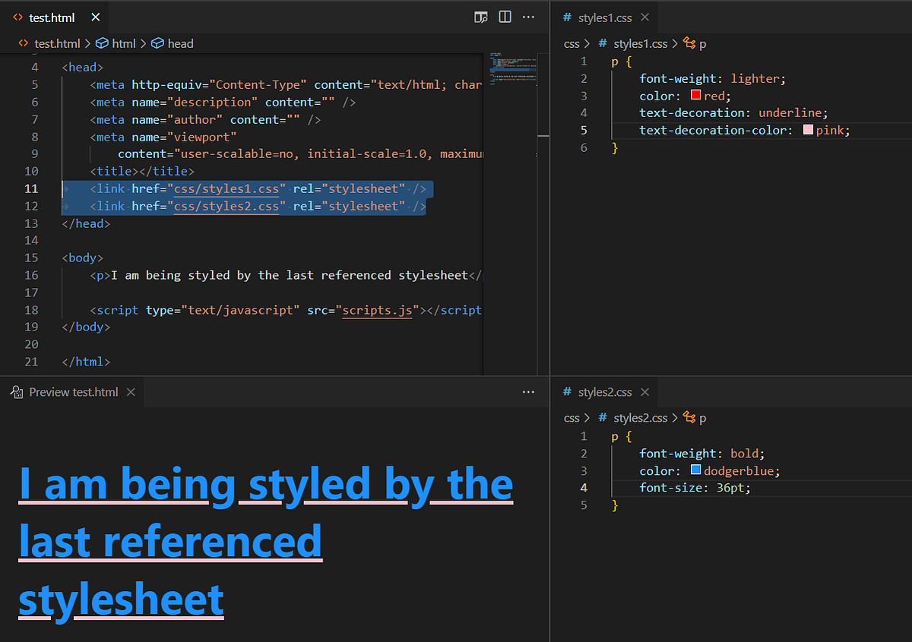The width and height of the screenshot is (912, 642).
Task: Expand the css folder breadcrumb in styles1.css
Action: (x=572, y=43)
